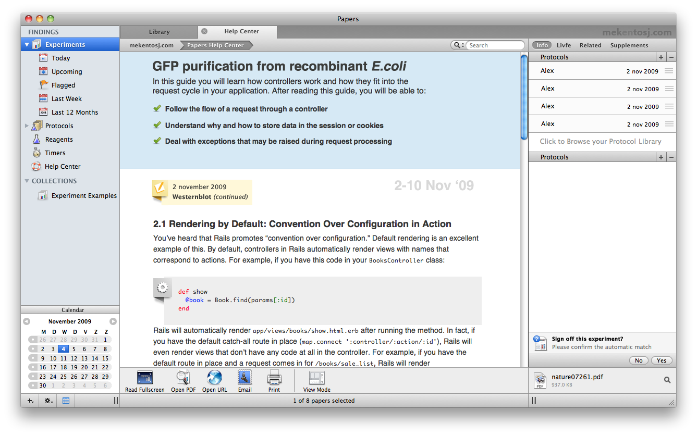Viewport: 697px width, 436px height.
Task: Click the nature07261.pdf file icon
Action: coord(540,381)
